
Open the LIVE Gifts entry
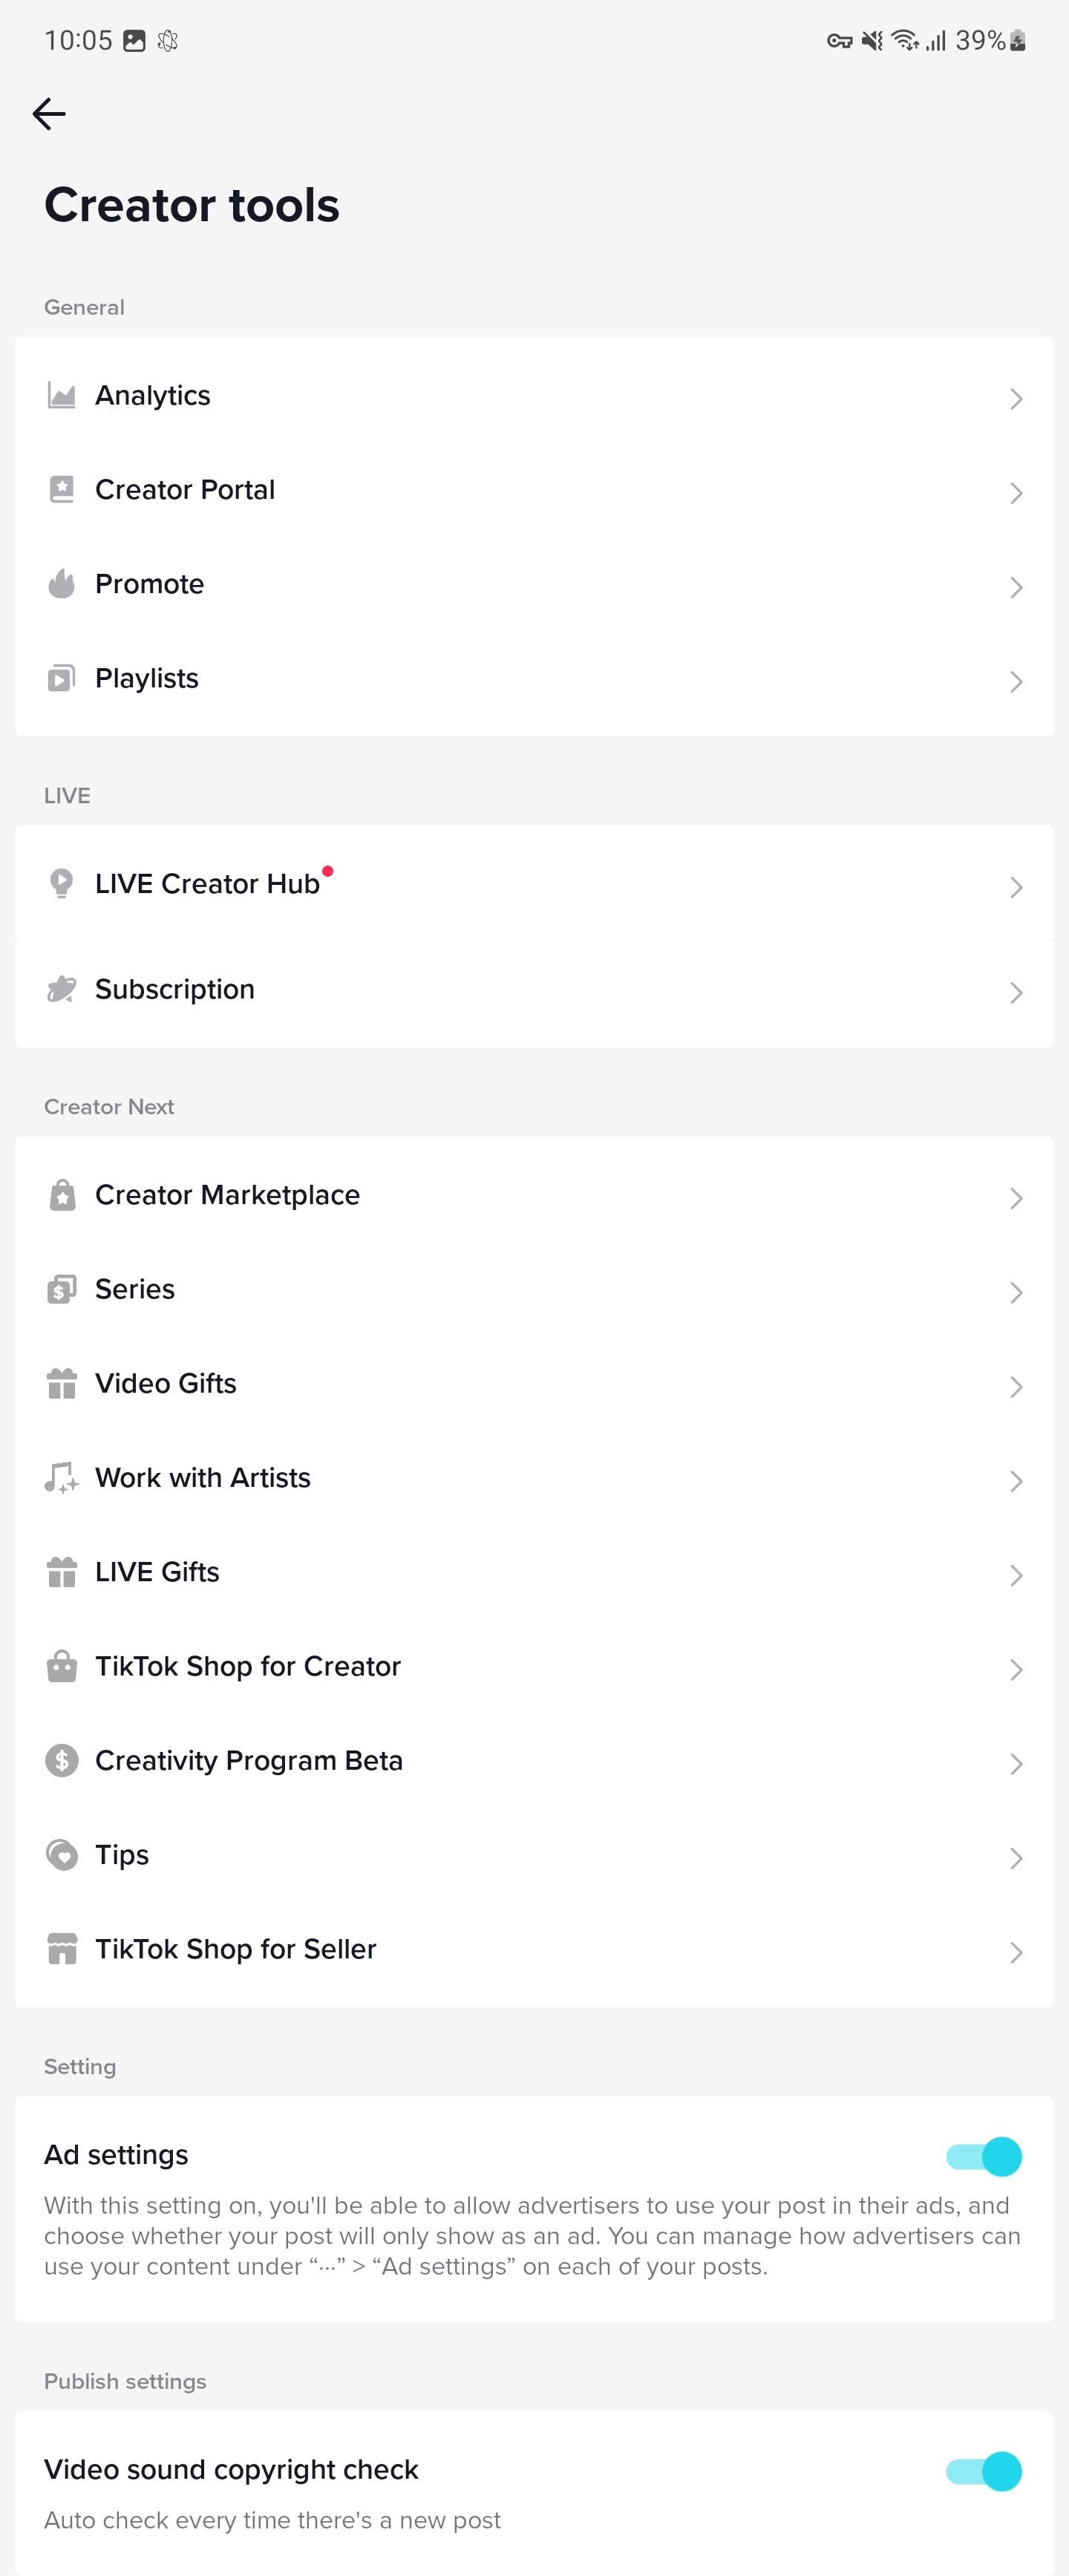click(x=534, y=1573)
